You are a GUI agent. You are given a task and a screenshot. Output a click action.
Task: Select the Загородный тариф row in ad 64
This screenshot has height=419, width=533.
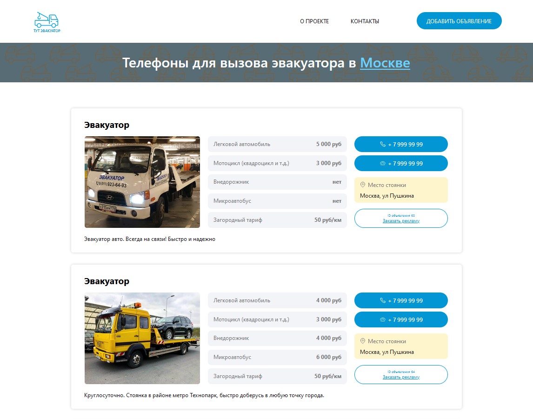tap(277, 376)
